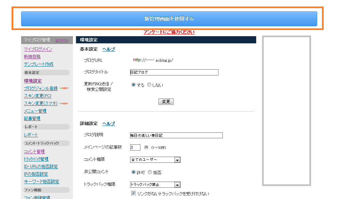Open メニュー管理 from the sidebar
This screenshot has height=199, width=339.
pyautogui.click(x=35, y=111)
